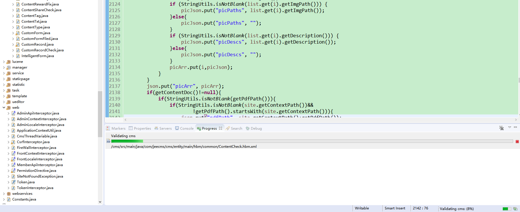Viewport: 520px width, 212px height.
Task: Click the Writable status bar field
Action: (x=362, y=208)
